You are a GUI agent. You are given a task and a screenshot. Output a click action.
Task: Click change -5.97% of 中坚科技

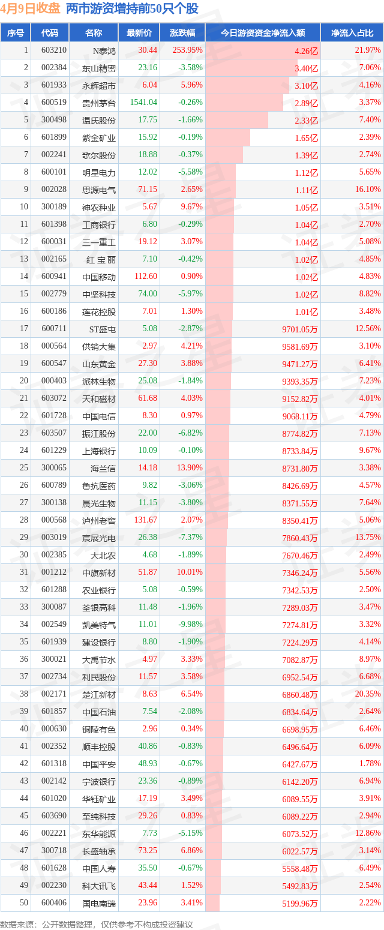pos(191,294)
